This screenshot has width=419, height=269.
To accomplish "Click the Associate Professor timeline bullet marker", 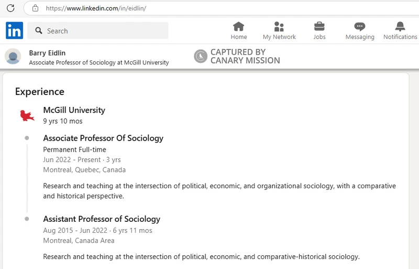I will pos(27,138).
